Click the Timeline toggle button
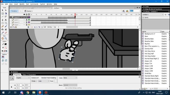170x95 pixels. (14, 11)
